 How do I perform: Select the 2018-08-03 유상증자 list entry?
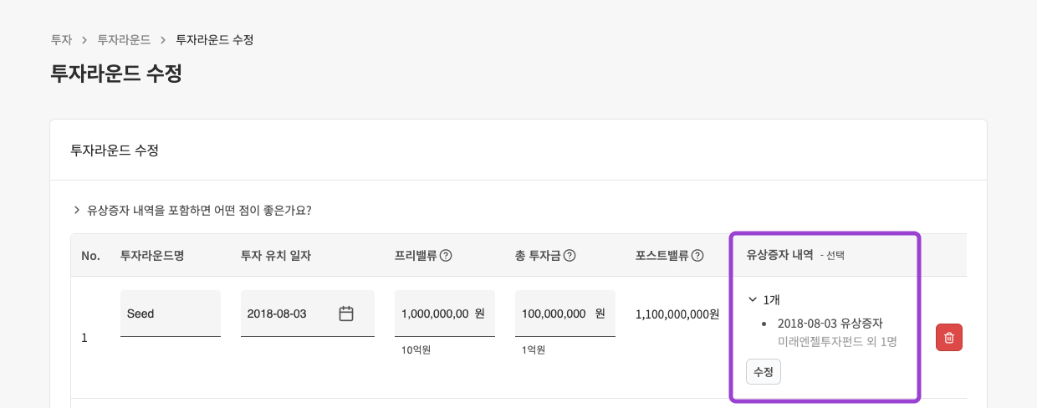[x=830, y=323]
